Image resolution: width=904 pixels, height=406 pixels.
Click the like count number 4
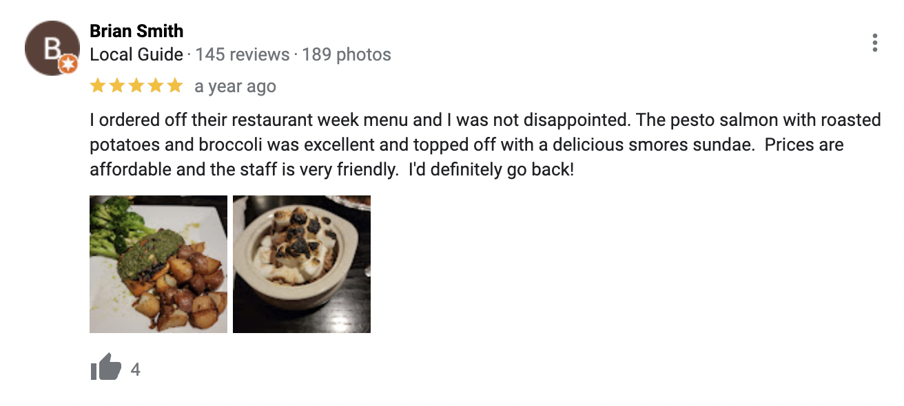point(135,370)
